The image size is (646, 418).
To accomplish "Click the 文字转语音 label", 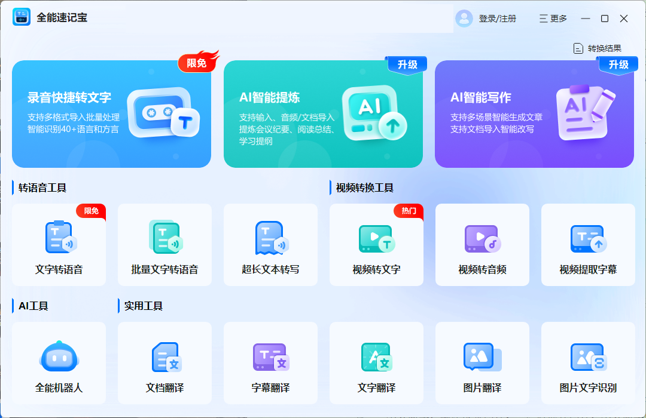I will [x=59, y=270].
